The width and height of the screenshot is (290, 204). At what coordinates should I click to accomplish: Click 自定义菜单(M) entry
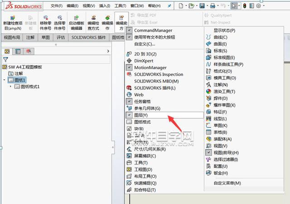coord(227,183)
